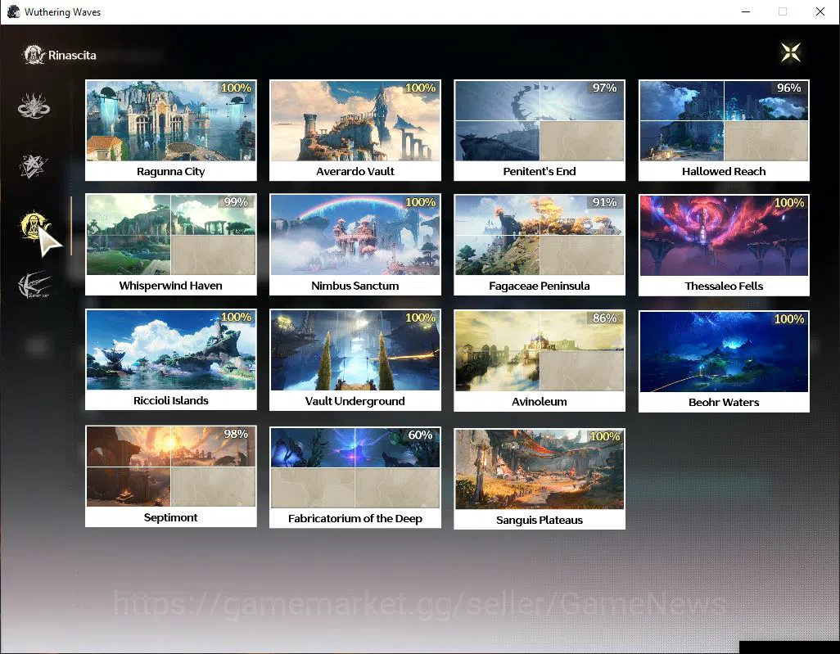Open the Ragunna City card
This screenshot has height=654, width=840.
(171, 130)
